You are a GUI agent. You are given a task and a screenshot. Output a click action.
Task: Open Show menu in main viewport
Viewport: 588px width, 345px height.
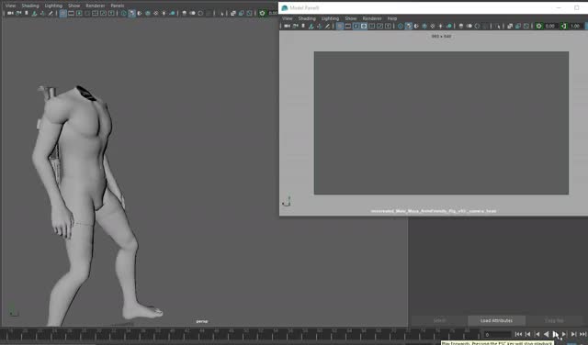73,6
